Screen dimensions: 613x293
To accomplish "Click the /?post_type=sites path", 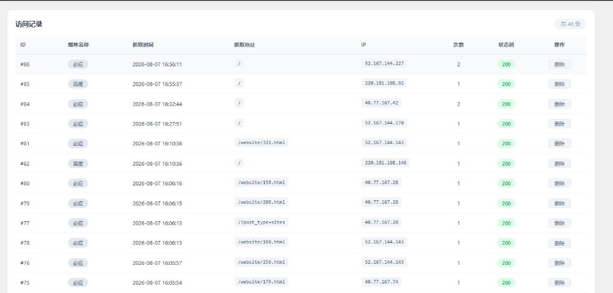I will [x=261, y=222].
